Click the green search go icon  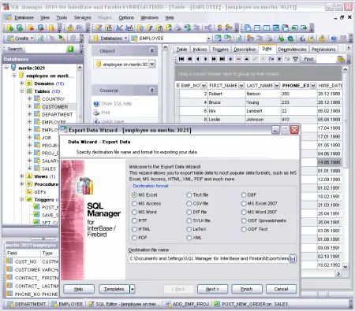pyautogui.click(x=71, y=49)
